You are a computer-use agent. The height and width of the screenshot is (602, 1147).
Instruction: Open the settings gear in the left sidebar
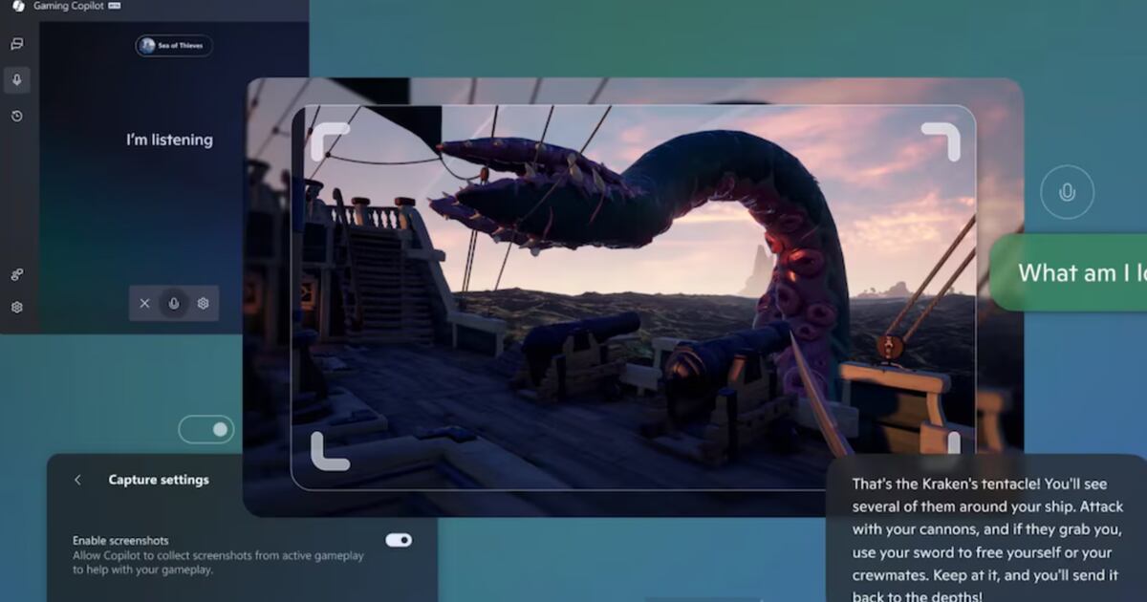(16, 308)
